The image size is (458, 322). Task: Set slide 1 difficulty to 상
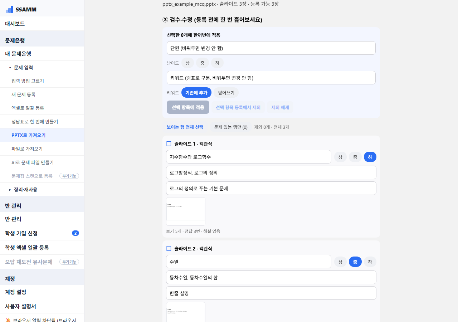tap(340, 157)
